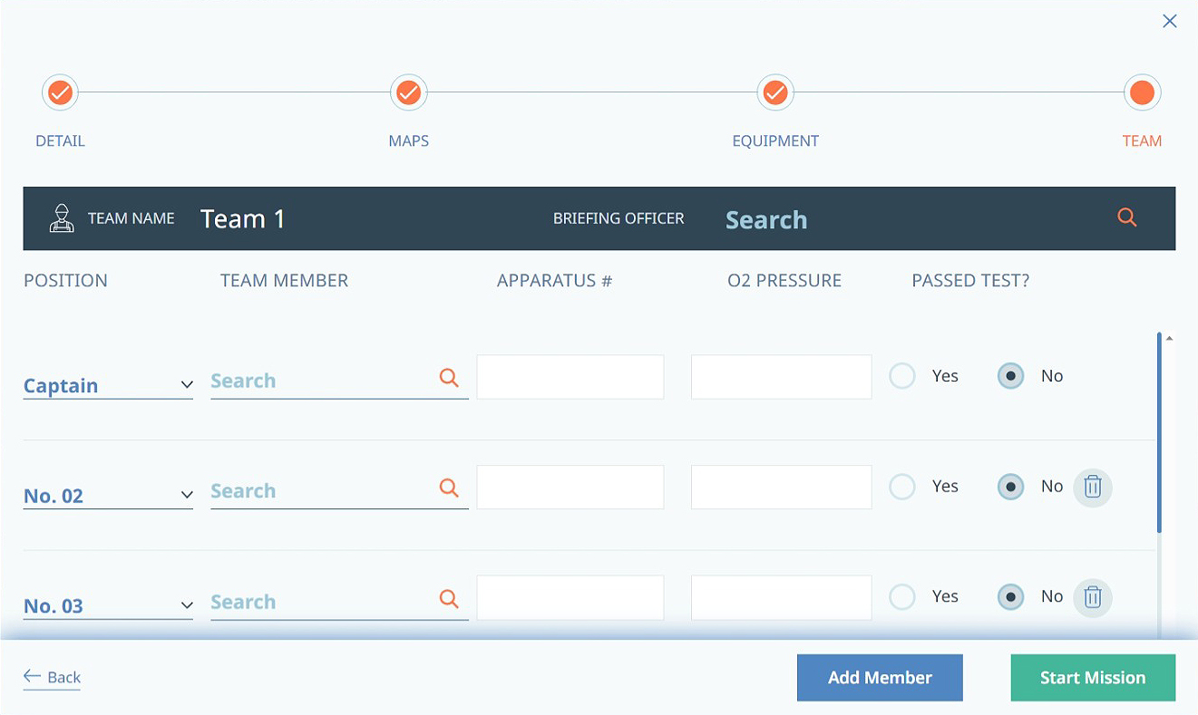Select No for No. 02 passed test
The height and width of the screenshot is (715, 1198).
(1010, 487)
